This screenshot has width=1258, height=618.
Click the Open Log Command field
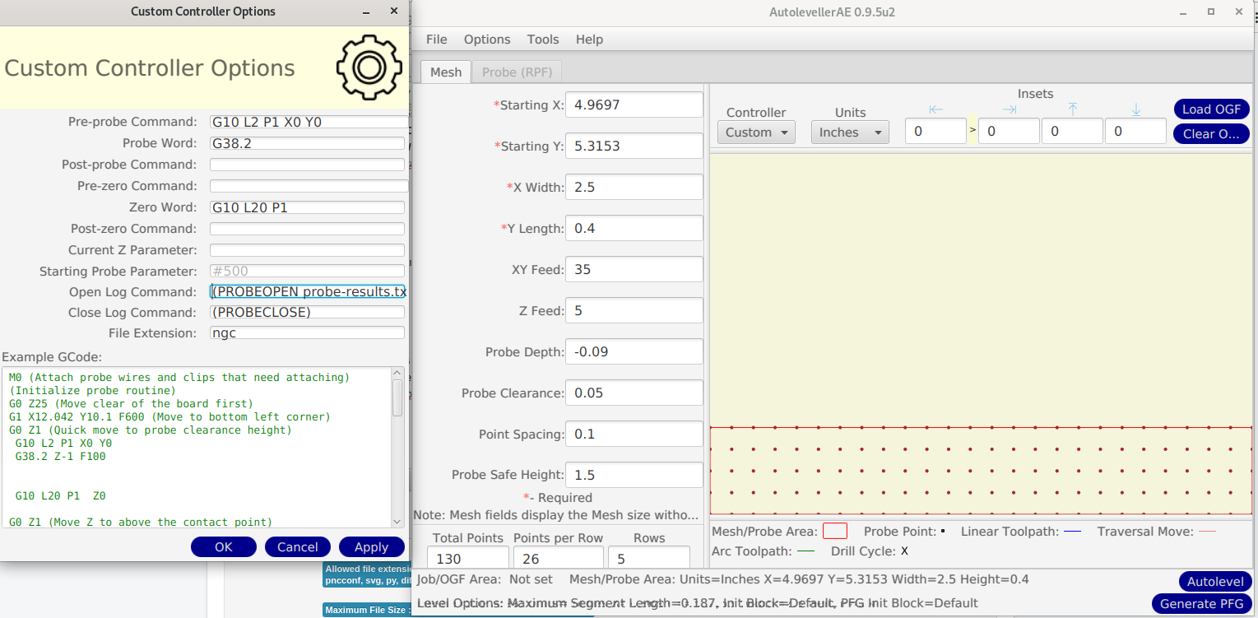point(308,292)
